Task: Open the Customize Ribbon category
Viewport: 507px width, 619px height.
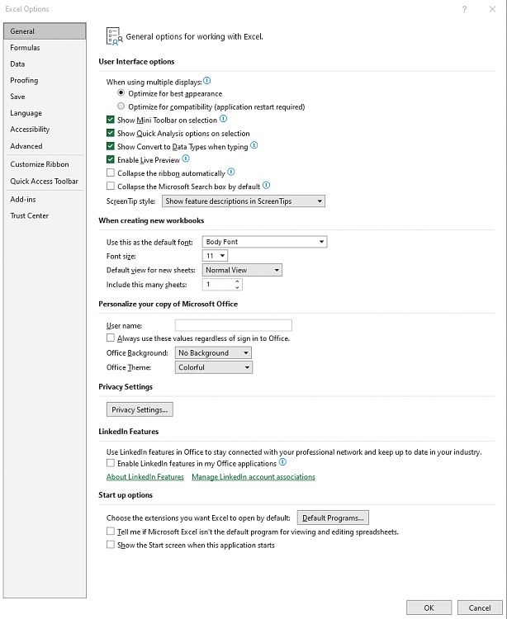Action: click(45, 164)
